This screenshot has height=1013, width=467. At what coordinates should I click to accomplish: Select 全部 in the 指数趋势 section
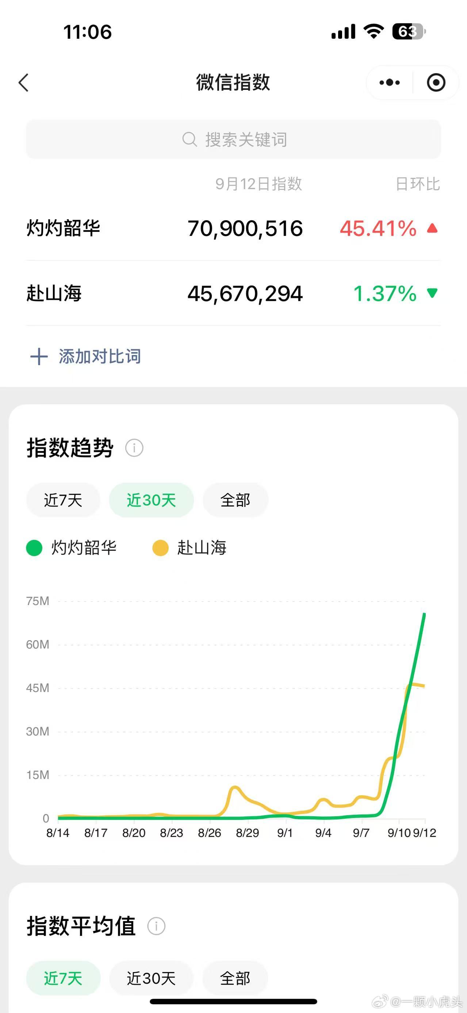coord(236,500)
